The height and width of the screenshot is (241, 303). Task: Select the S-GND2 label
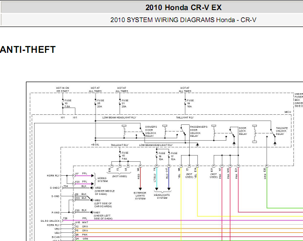(x=55, y=188)
